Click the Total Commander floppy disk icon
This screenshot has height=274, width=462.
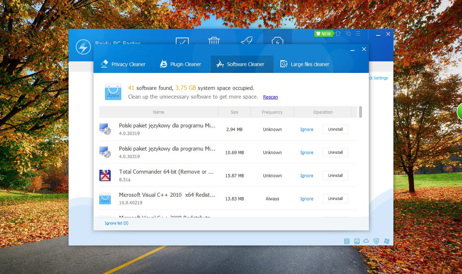pos(105,175)
